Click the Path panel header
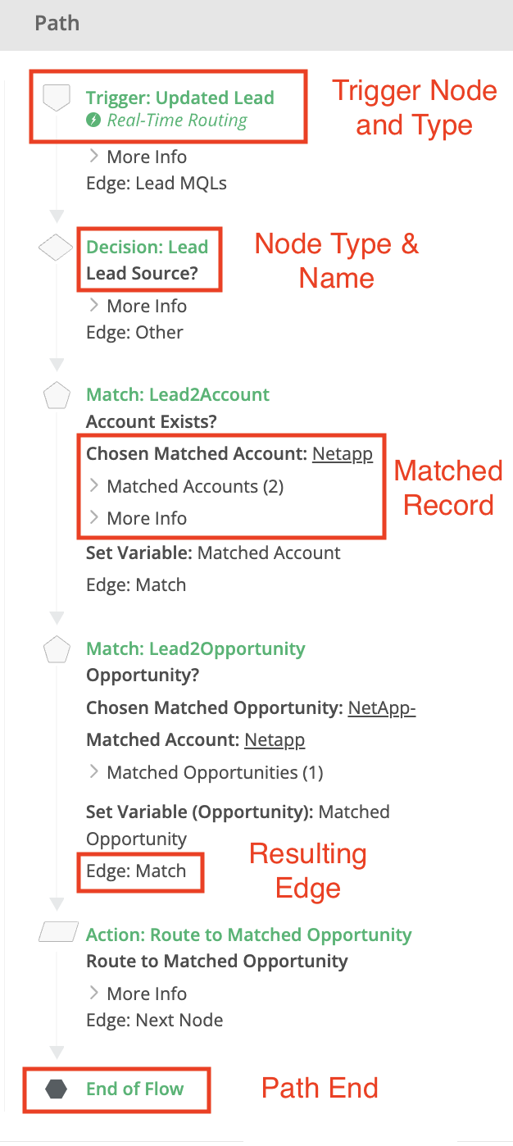This screenshot has width=513, height=1146. [256, 23]
